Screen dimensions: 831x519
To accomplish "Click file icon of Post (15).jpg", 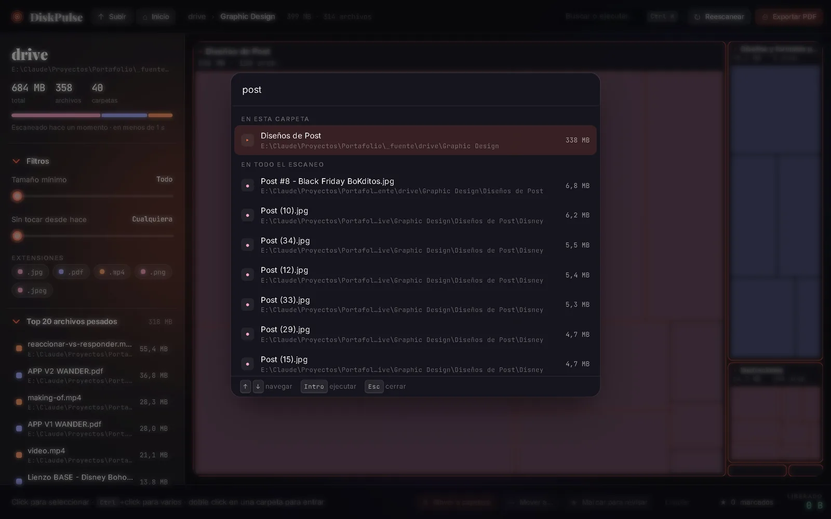I will point(248,364).
